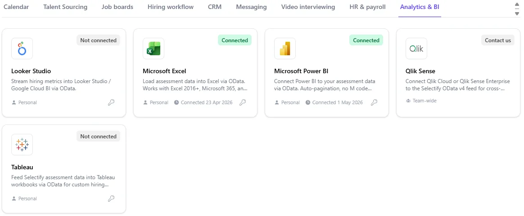This screenshot has height=216, width=524.
Task: Click the key icon on Microsoft Power BI card
Action: (374, 102)
